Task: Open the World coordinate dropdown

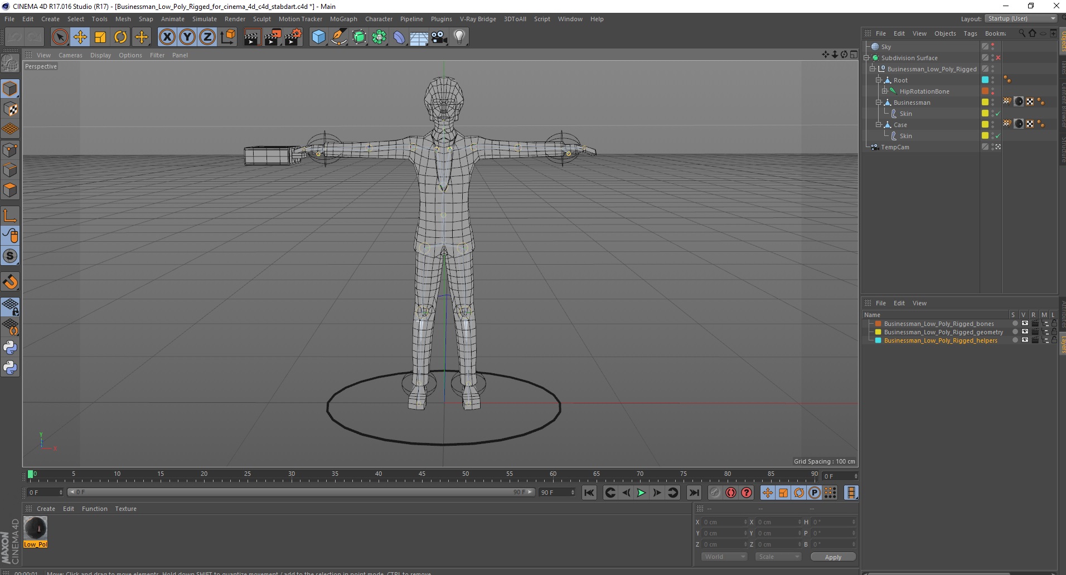Action: point(724,557)
